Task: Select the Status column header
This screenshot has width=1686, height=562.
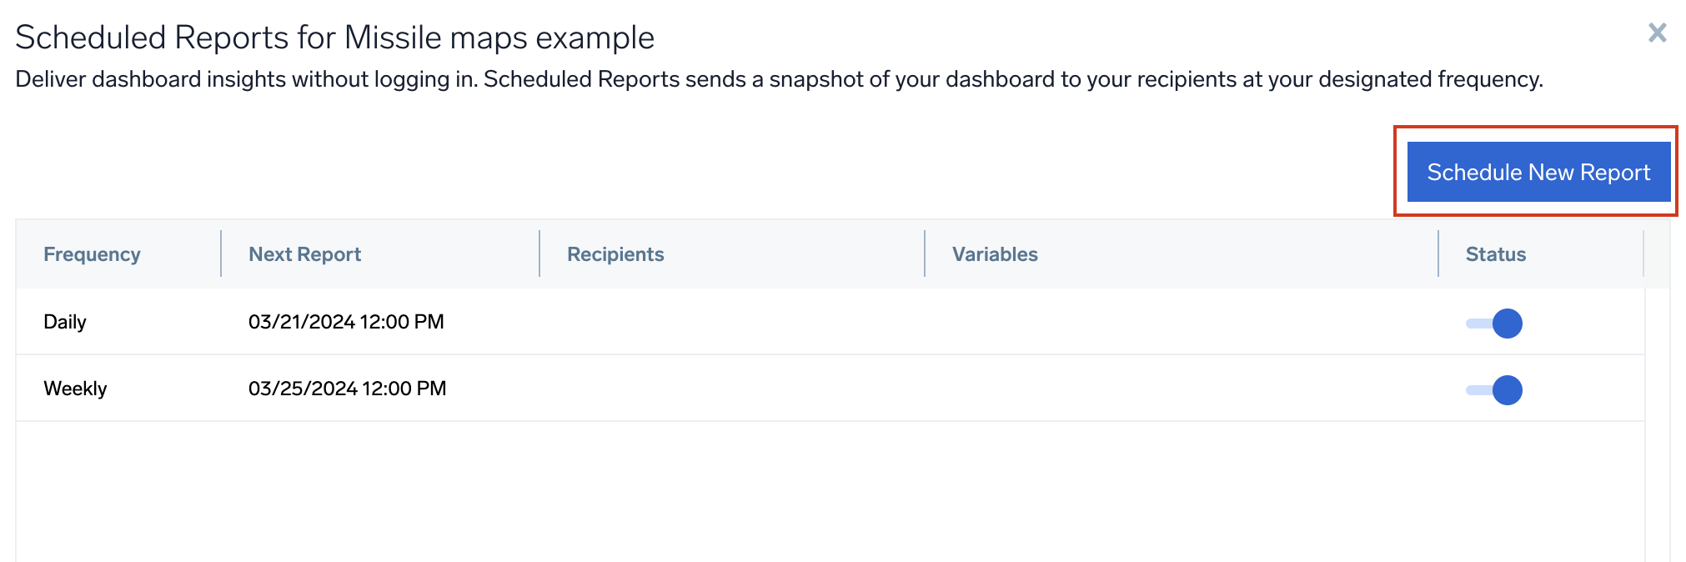Action: [x=1495, y=254]
